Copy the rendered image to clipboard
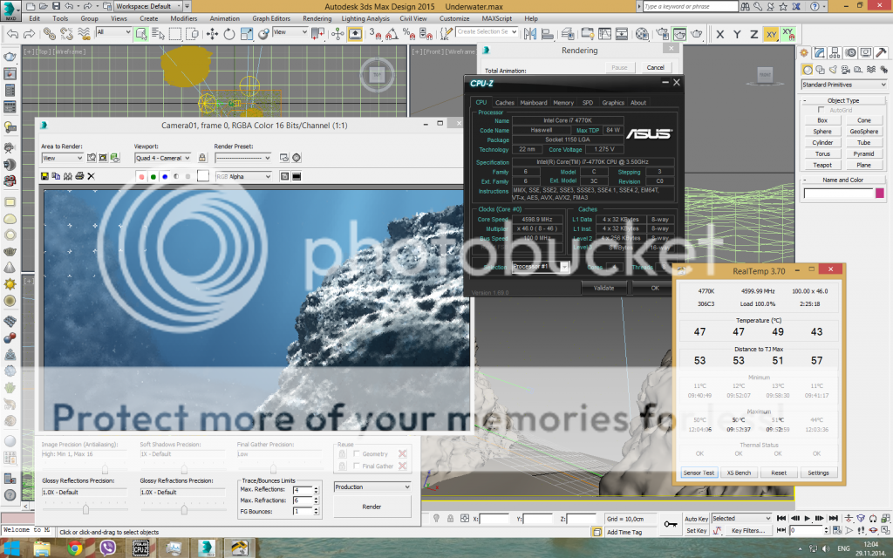Image resolution: width=893 pixels, height=558 pixels. coord(56,176)
